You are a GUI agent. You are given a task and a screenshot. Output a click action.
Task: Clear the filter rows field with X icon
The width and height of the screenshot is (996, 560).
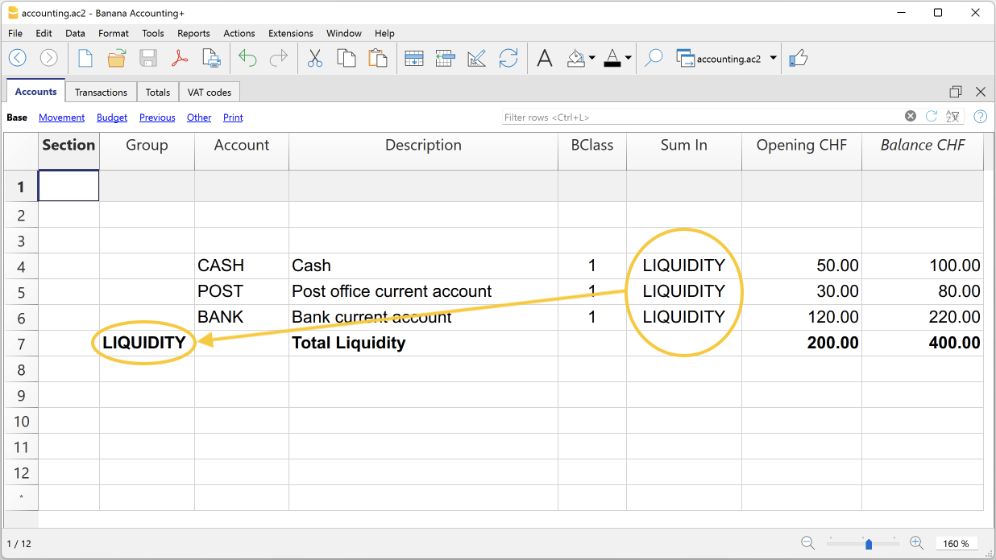(x=911, y=116)
